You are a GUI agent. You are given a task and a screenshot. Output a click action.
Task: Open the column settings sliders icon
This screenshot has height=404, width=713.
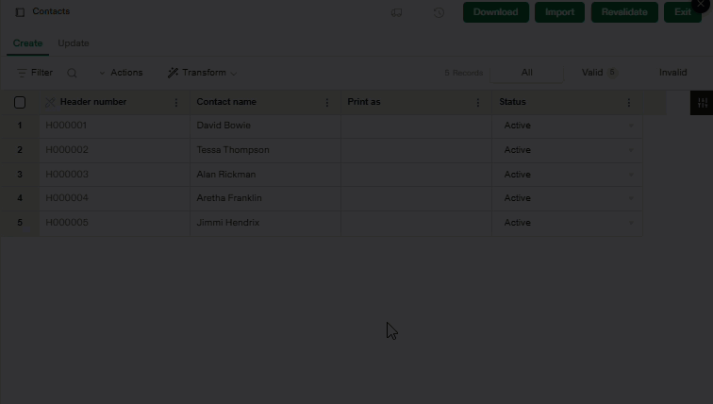coord(701,103)
